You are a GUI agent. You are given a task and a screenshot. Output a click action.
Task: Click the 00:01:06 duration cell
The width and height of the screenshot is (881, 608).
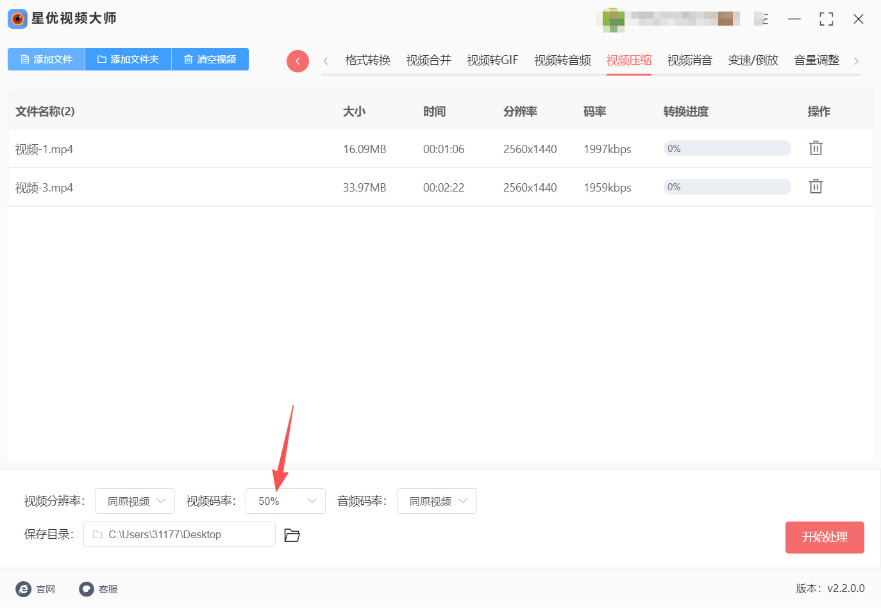[x=444, y=149]
